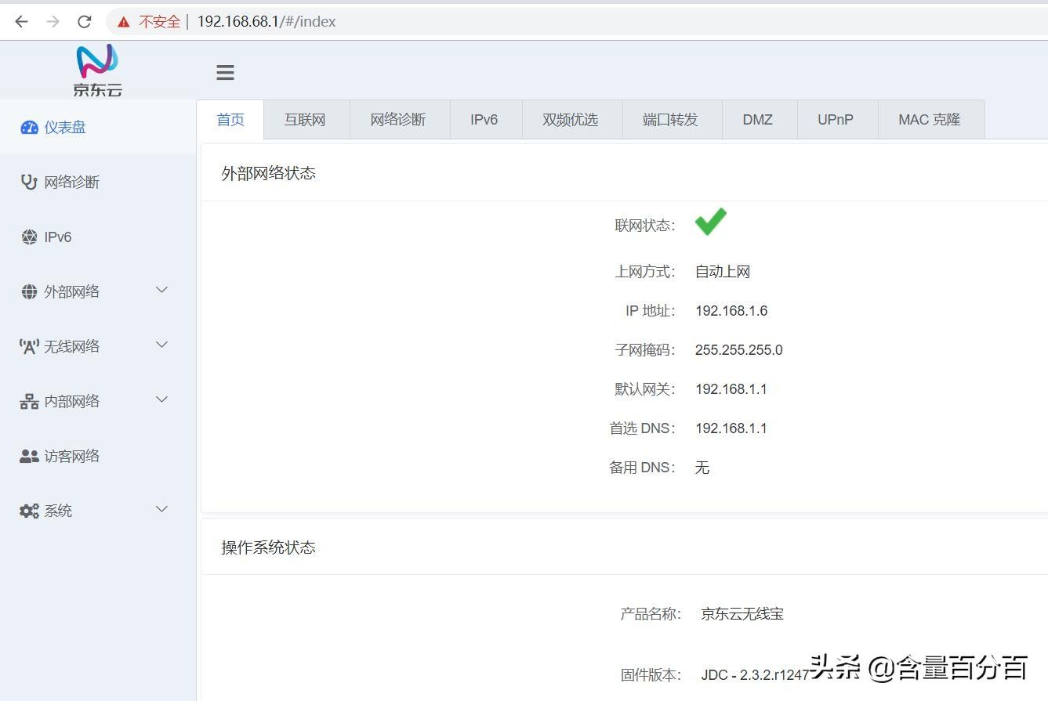
Task: Click the stethoscope 网络诊断 sidebar icon
Action: (x=29, y=182)
